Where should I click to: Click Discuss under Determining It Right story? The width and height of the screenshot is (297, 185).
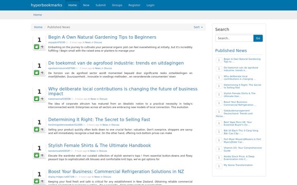click(x=115, y=125)
